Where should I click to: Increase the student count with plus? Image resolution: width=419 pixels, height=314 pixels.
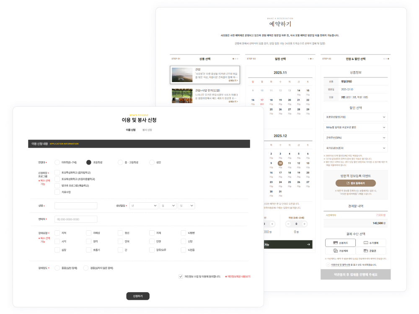(305, 224)
